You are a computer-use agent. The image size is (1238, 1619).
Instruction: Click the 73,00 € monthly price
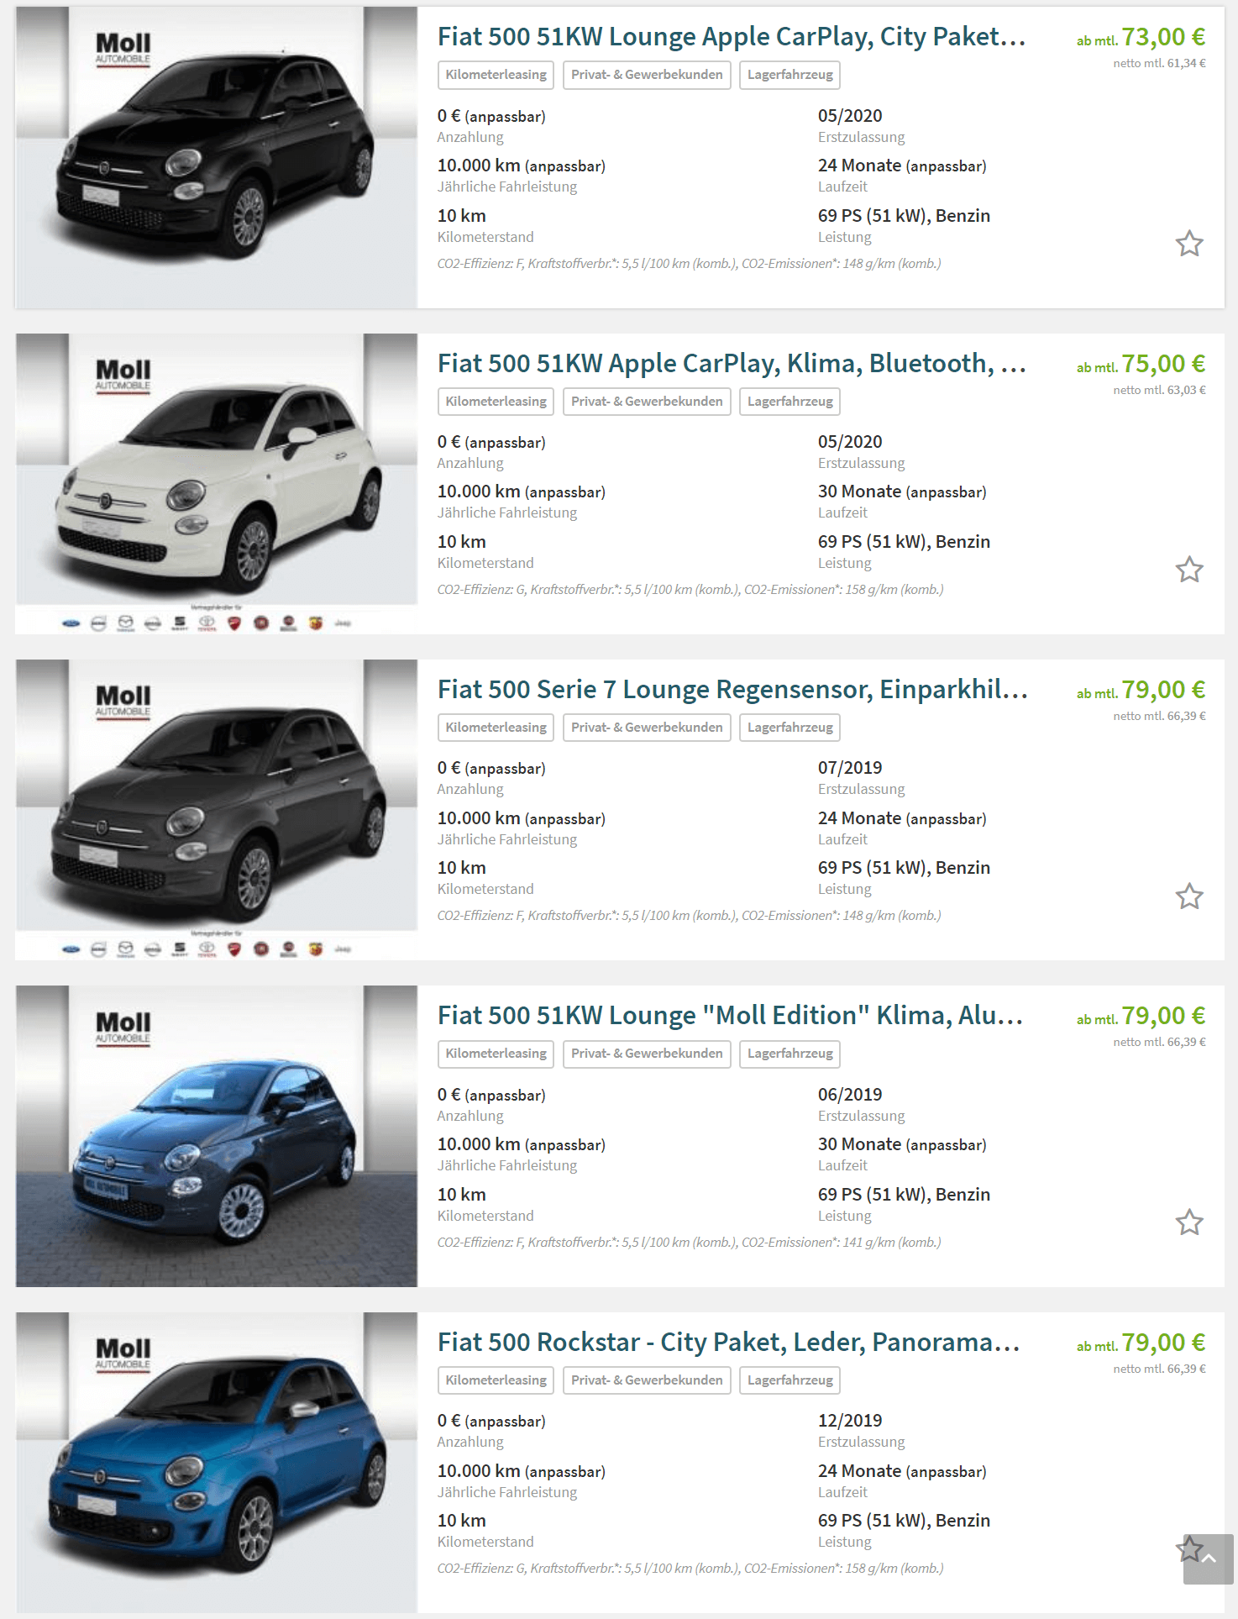1163,37
